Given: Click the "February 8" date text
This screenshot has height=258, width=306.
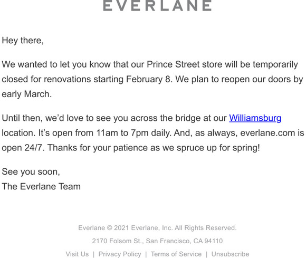Looking at the screenshot, I should coord(148,79).
